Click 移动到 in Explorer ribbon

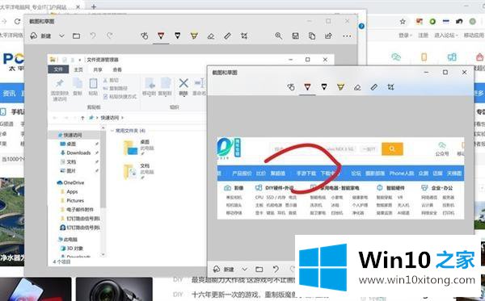click(x=150, y=87)
